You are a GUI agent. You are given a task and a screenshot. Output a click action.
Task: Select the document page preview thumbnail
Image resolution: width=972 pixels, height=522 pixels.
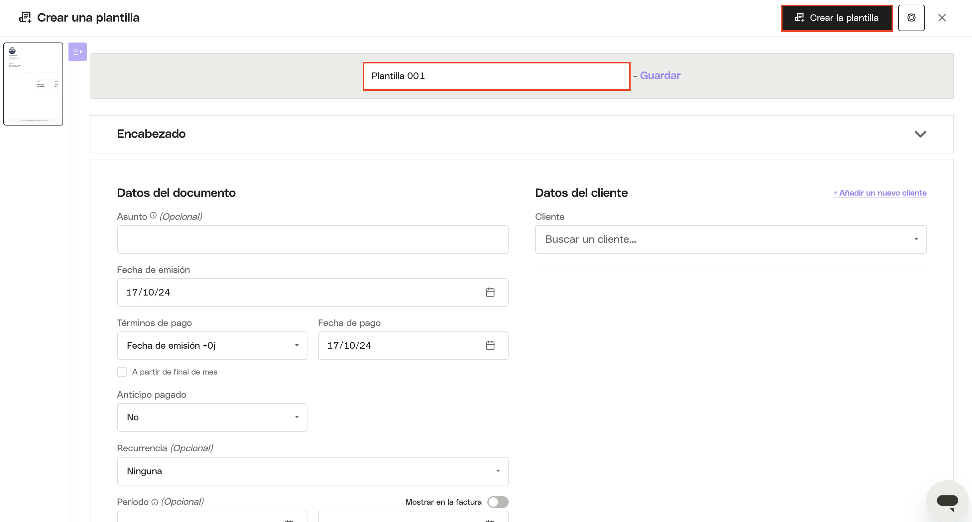pyautogui.click(x=33, y=84)
